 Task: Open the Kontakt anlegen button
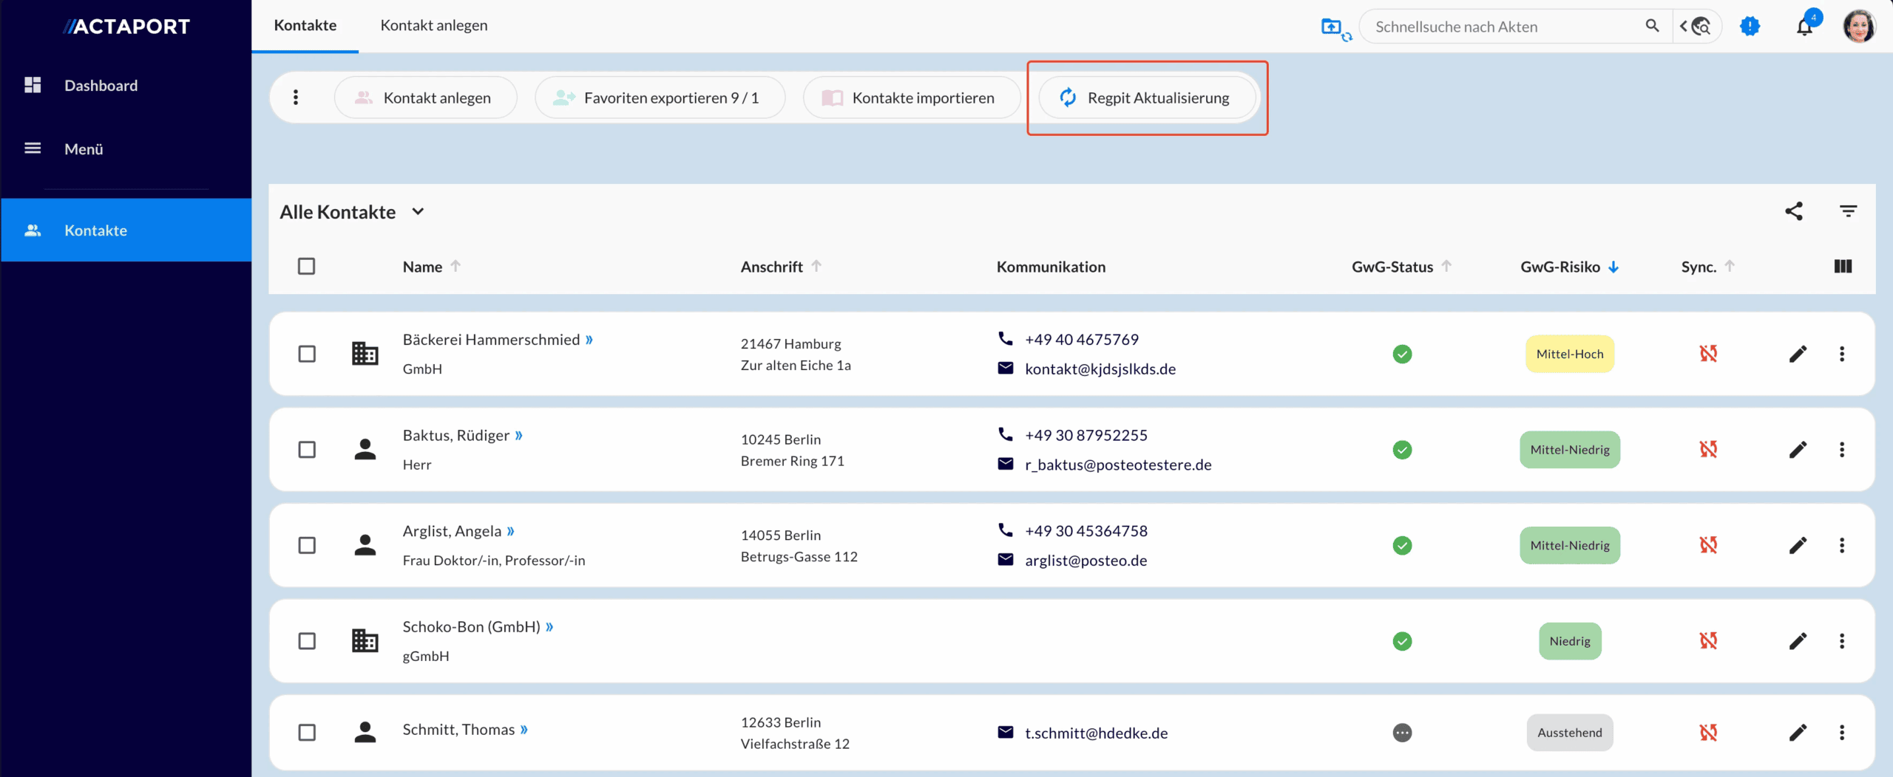click(x=425, y=97)
